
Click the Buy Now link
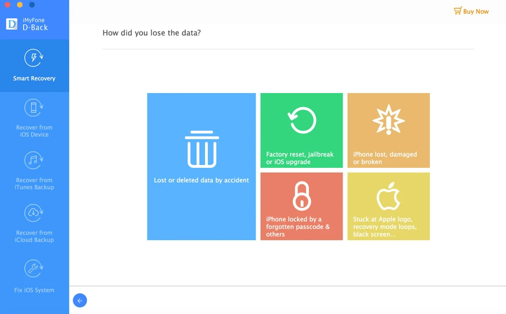pos(476,11)
